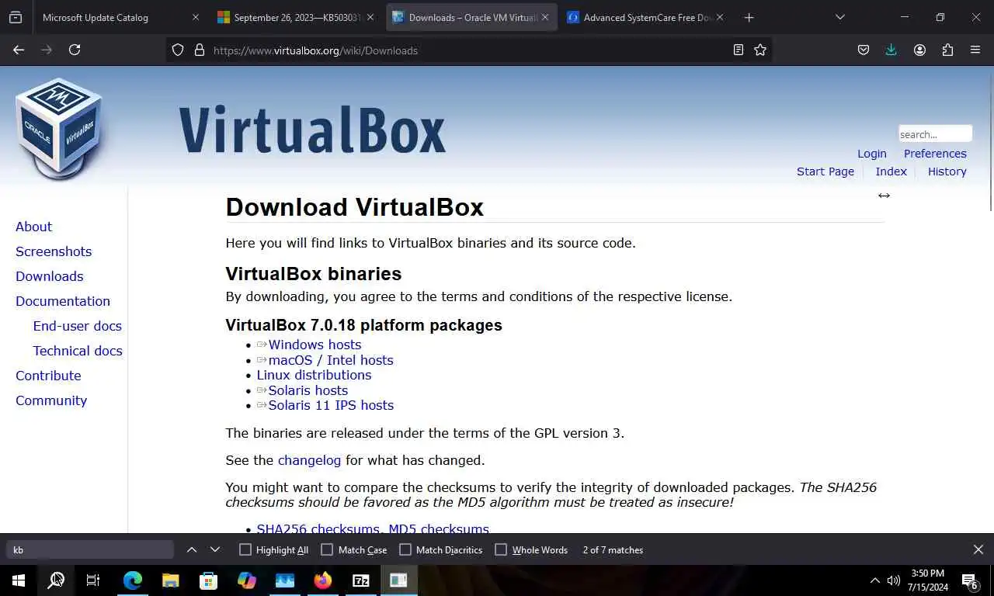Open Downloads in sidebar
994x596 pixels.
tap(49, 276)
